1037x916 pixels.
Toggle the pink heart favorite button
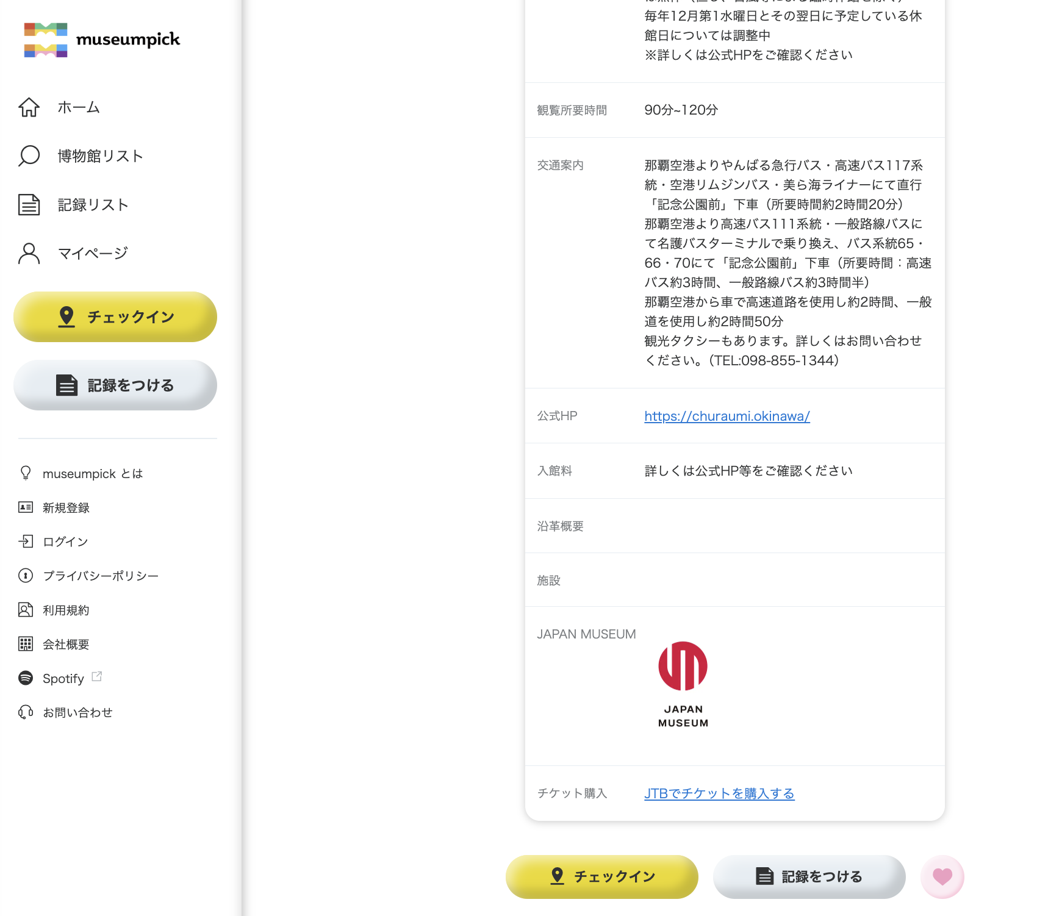point(942,877)
